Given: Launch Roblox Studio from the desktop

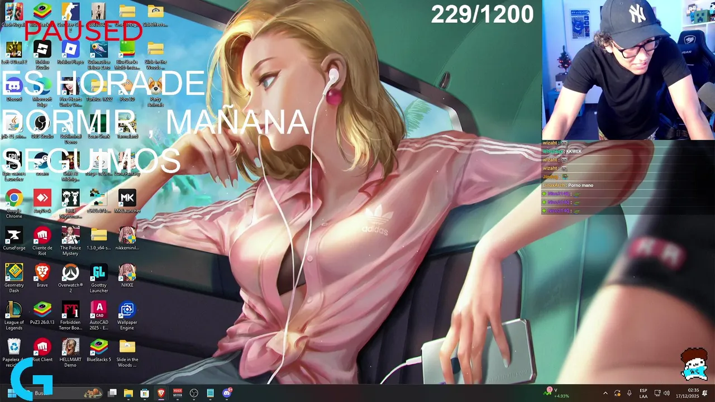Looking at the screenshot, I should 42,55.
